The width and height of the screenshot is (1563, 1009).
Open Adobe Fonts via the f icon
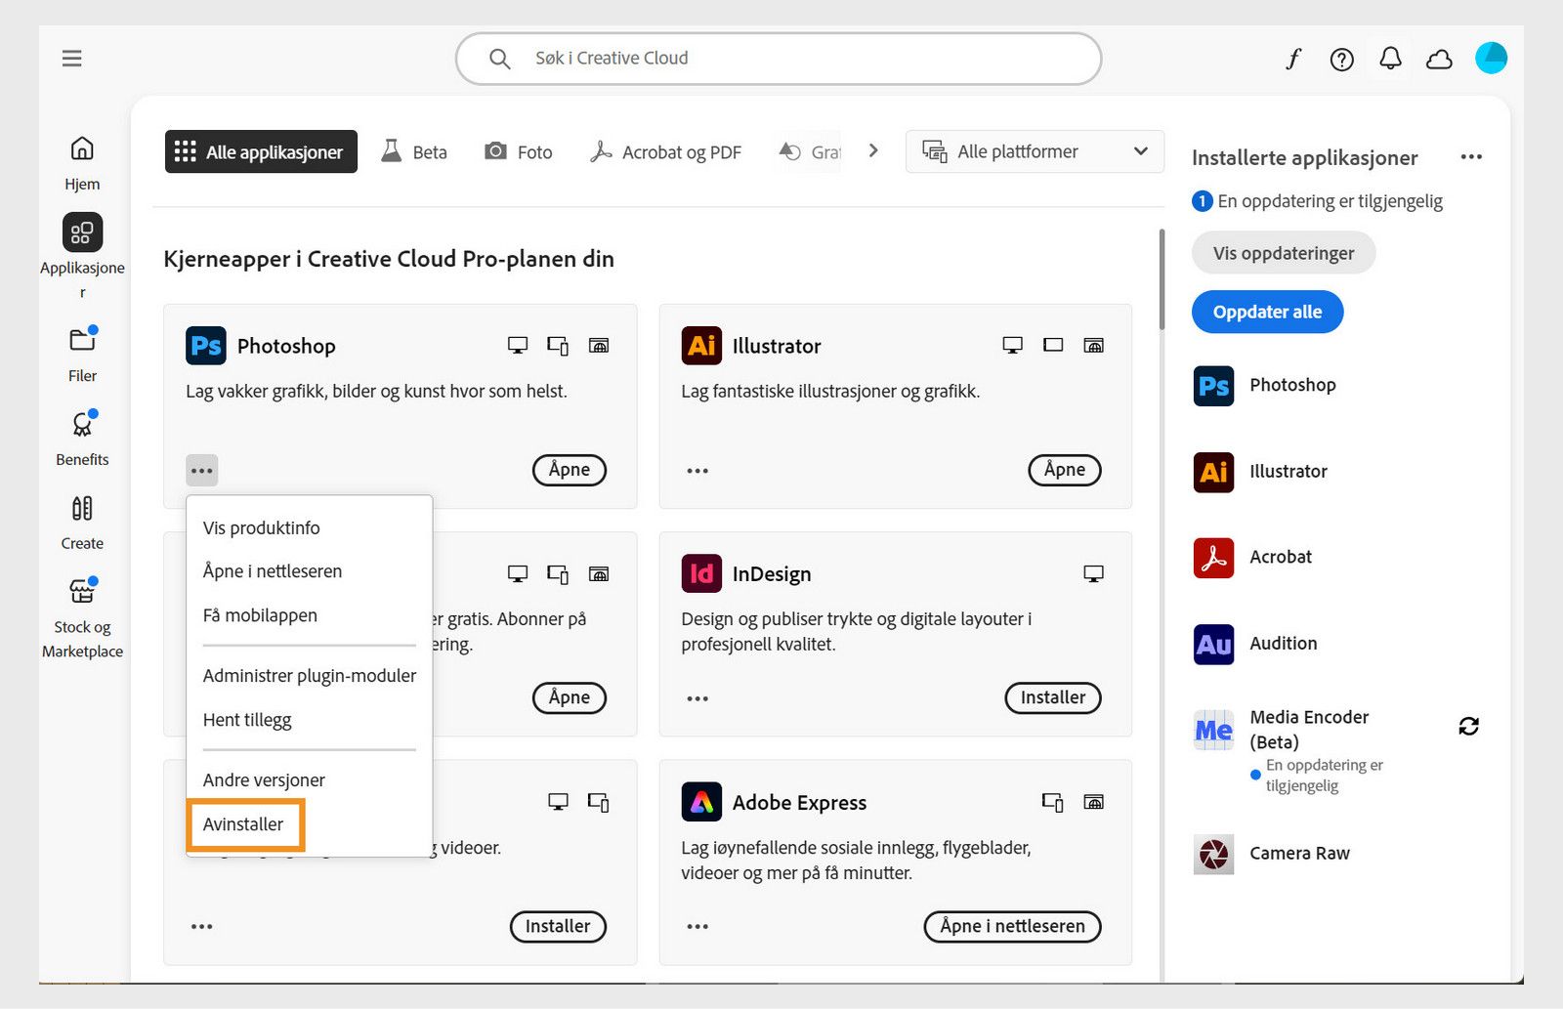coord(1293,59)
